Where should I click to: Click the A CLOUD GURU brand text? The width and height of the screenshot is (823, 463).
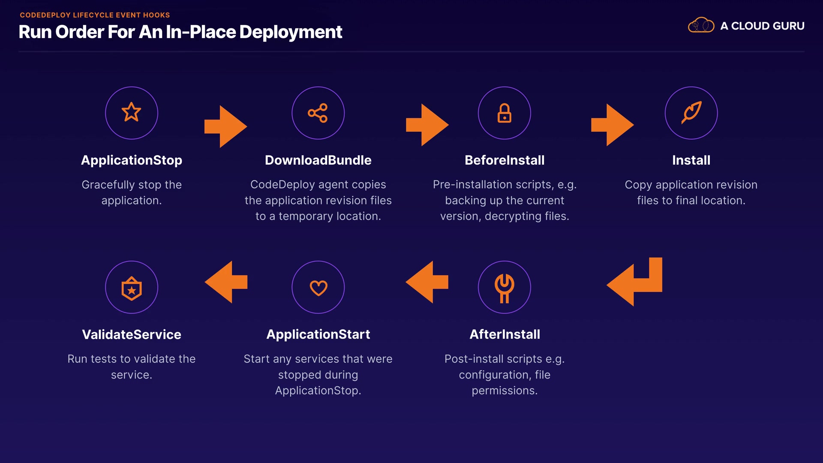[x=762, y=26]
